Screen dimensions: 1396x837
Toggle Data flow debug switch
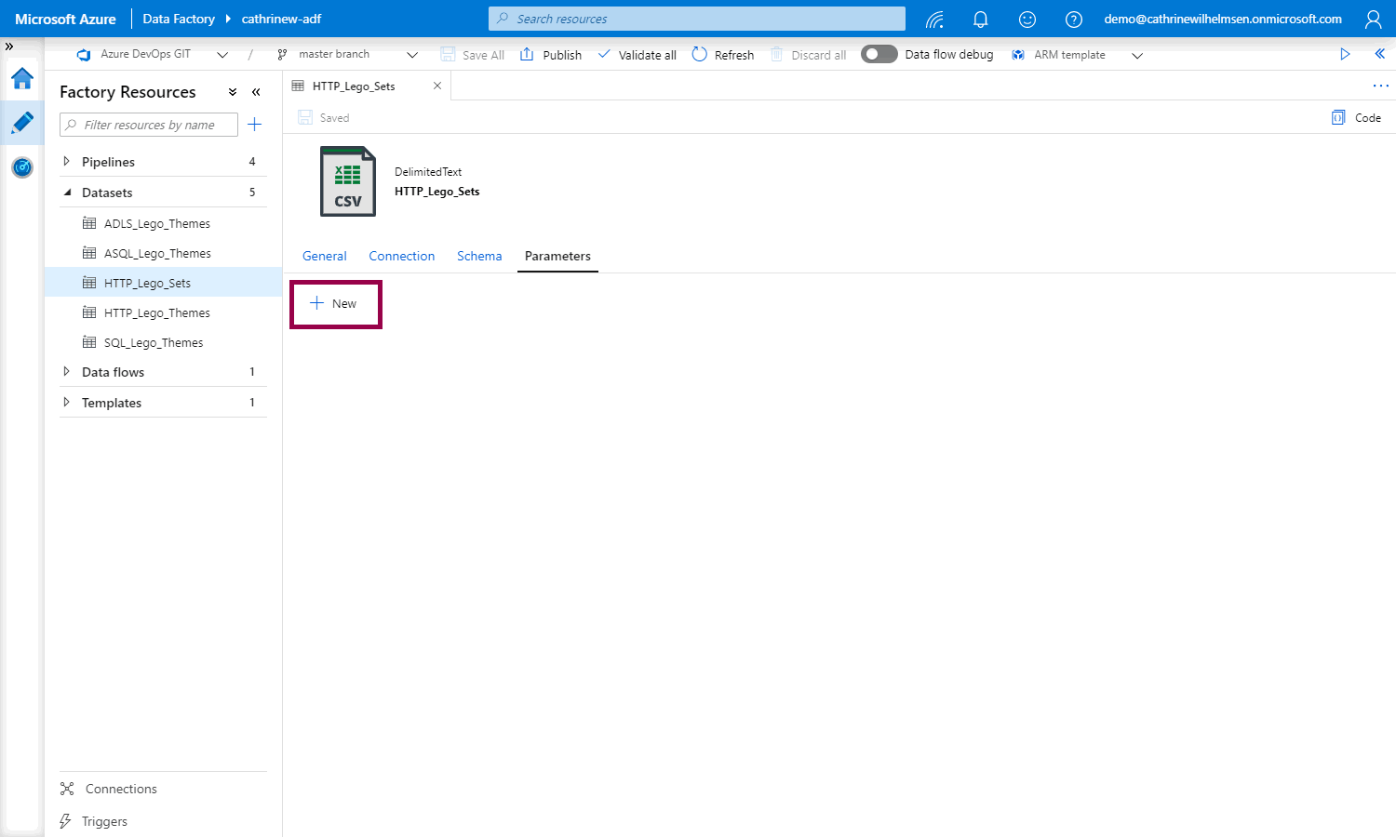click(879, 55)
